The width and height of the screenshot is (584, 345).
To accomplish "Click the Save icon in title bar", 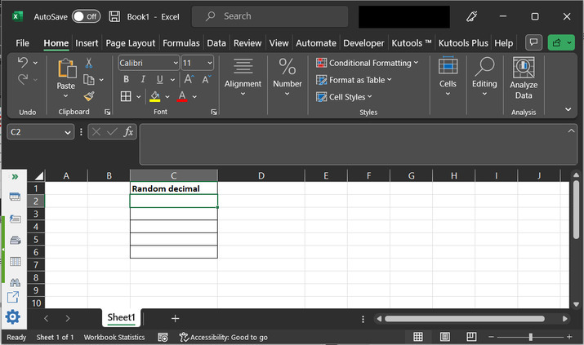I will [114, 16].
